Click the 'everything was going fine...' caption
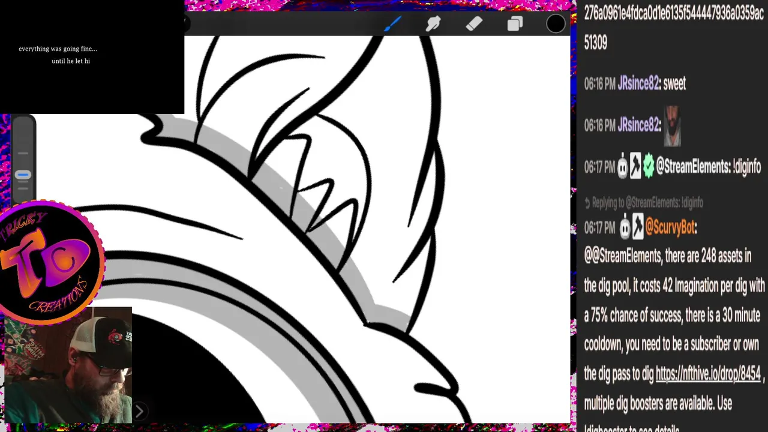Viewport: 768px width, 432px height. click(58, 49)
